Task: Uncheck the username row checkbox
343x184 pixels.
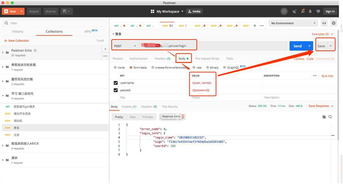Action: (x=116, y=83)
